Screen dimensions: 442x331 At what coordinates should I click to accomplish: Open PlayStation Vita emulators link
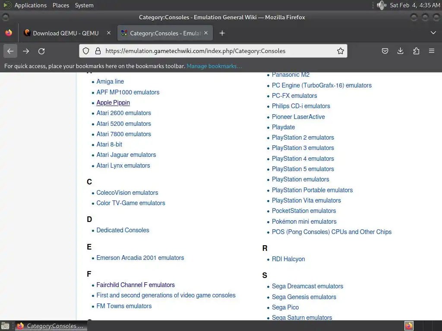click(x=306, y=201)
